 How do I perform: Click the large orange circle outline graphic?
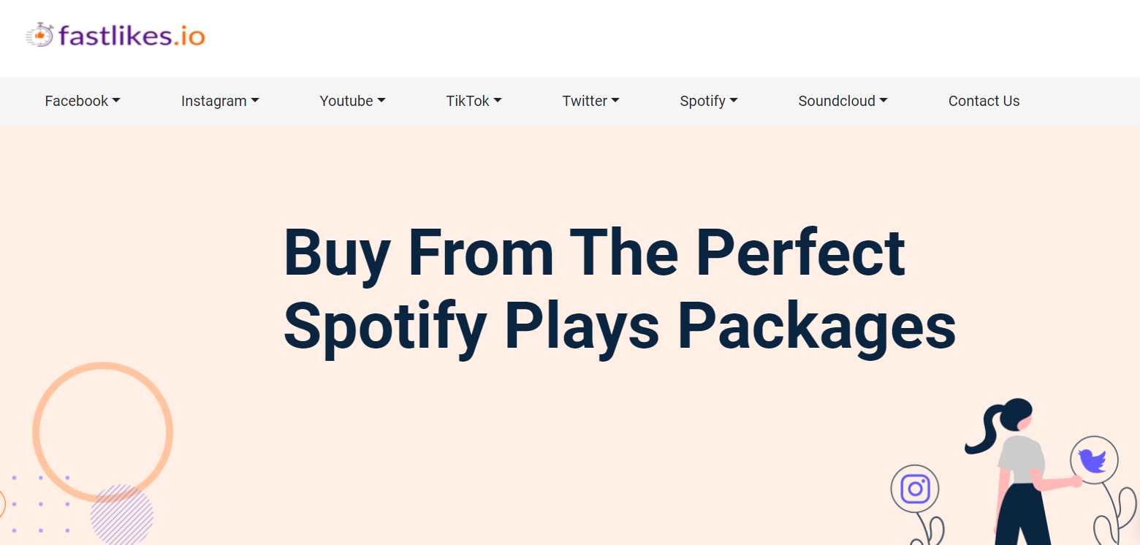coord(102,432)
